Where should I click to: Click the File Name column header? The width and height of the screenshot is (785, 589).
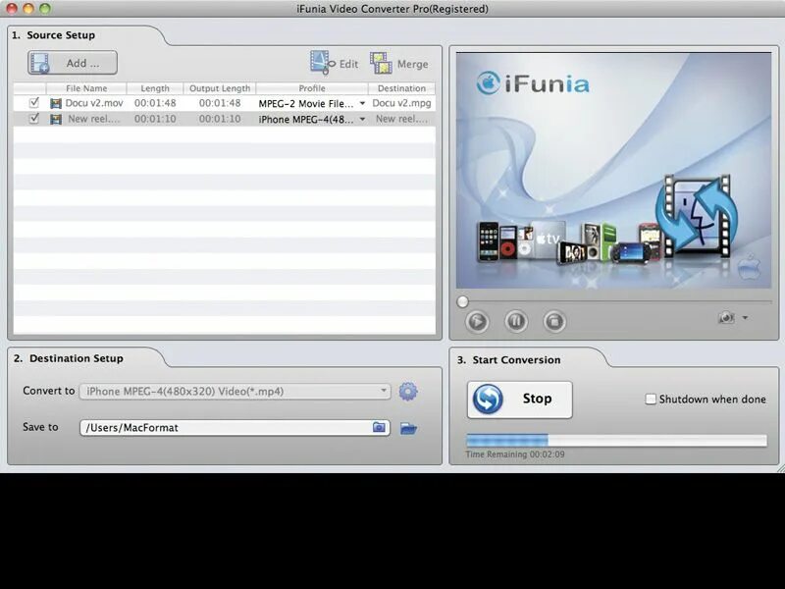point(86,88)
